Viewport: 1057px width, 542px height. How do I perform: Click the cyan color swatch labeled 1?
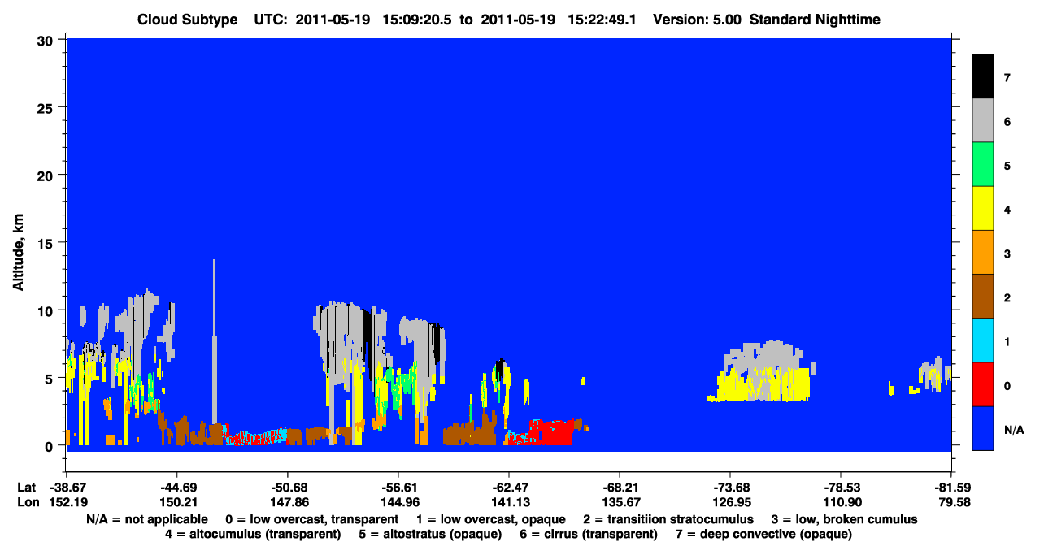pos(983,340)
